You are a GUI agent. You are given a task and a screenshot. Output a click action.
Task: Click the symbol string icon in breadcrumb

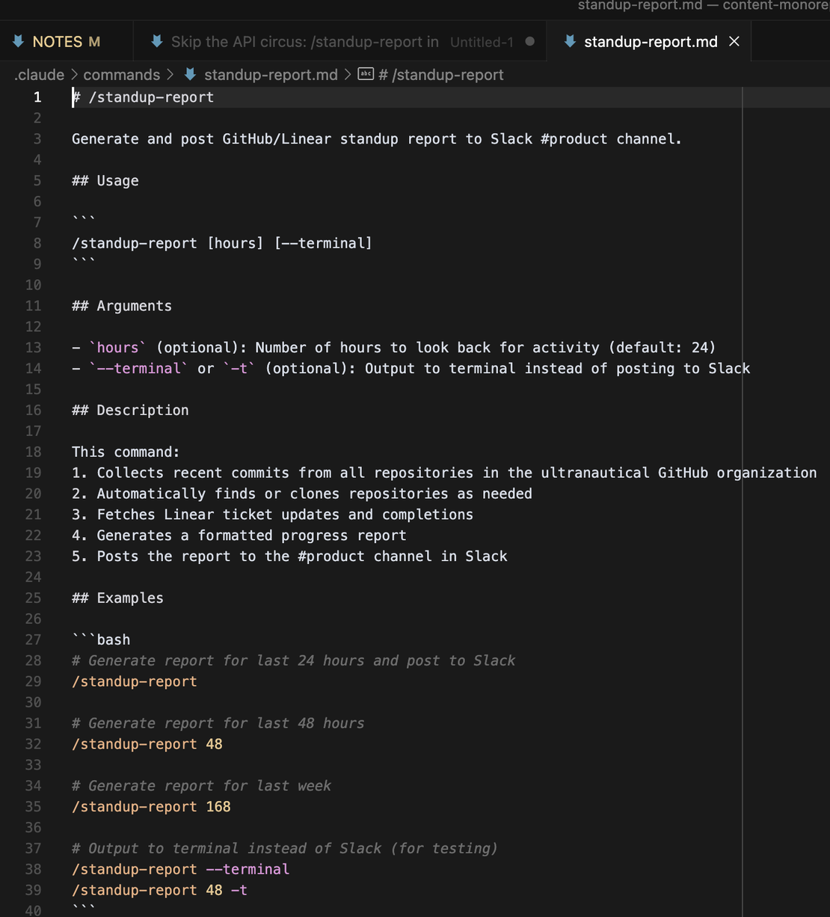pyautogui.click(x=366, y=74)
